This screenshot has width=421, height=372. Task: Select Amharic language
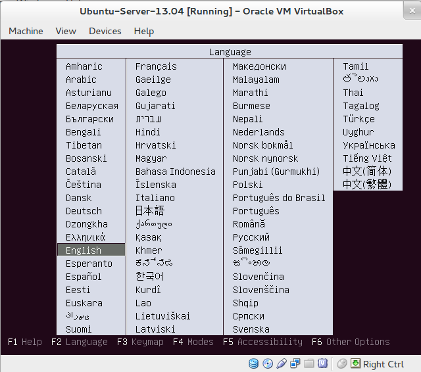coord(84,66)
